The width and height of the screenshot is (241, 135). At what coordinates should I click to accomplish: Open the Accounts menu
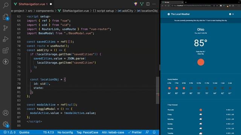pos(6,113)
